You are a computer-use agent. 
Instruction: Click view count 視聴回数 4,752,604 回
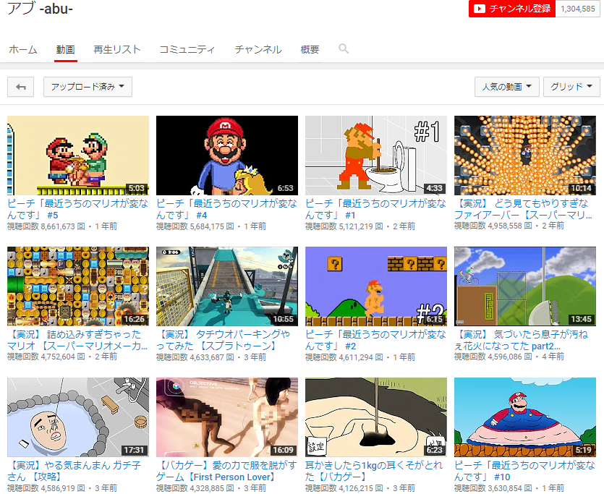[46, 357]
